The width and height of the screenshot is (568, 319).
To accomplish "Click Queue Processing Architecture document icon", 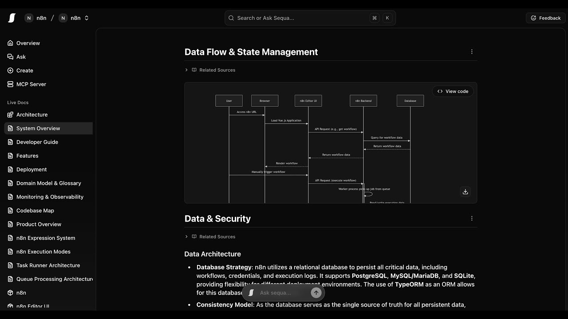I will point(11,280).
